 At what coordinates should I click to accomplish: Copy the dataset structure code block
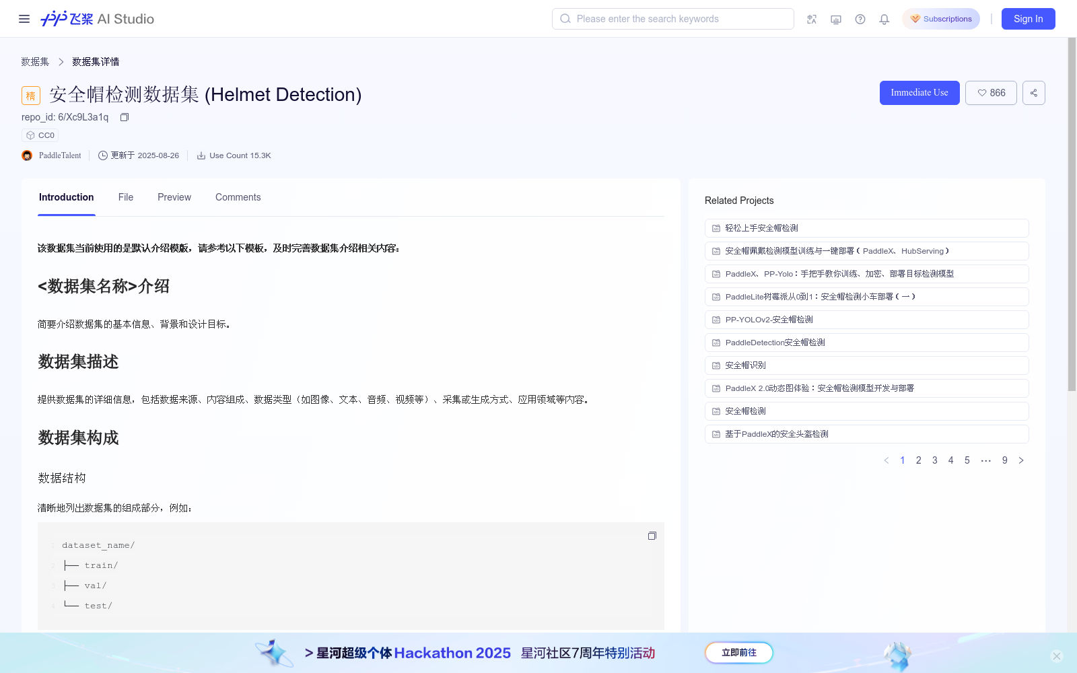[652, 536]
